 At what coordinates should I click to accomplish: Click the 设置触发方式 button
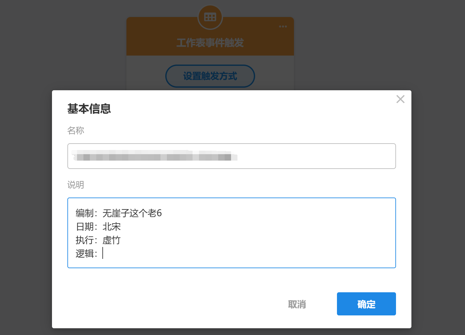(x=210, y=76)
